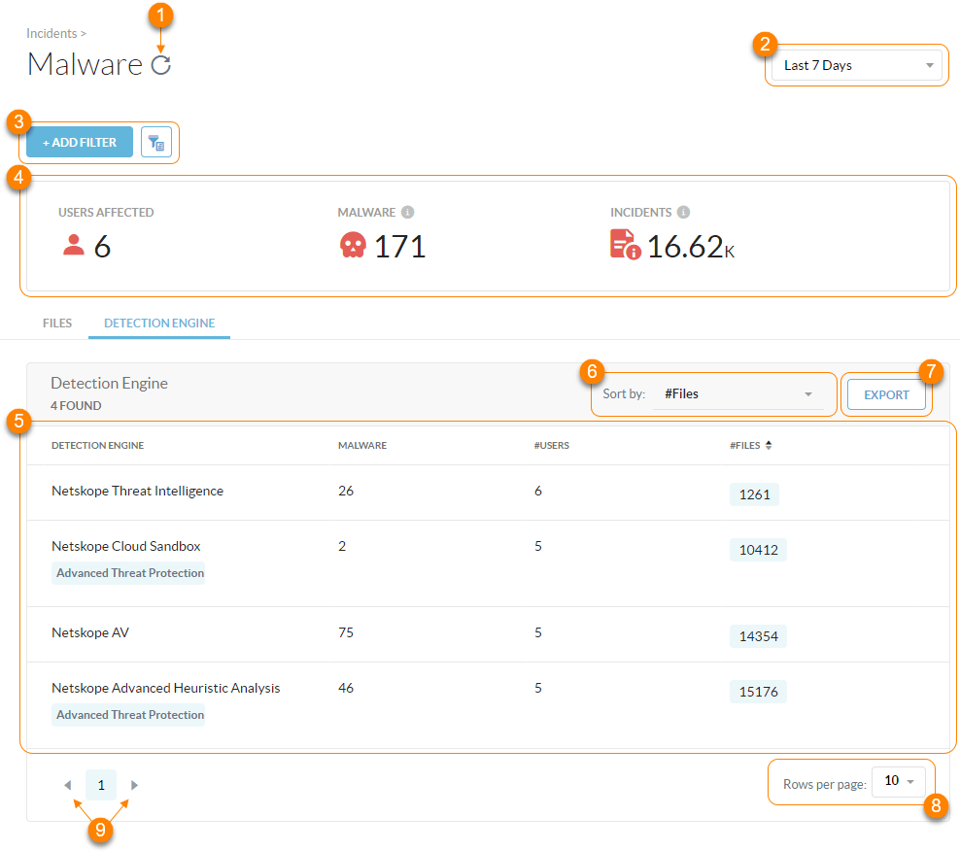The image size is (960, 851).
Task: Click the 4 FOUND results count
Action: 76,406
